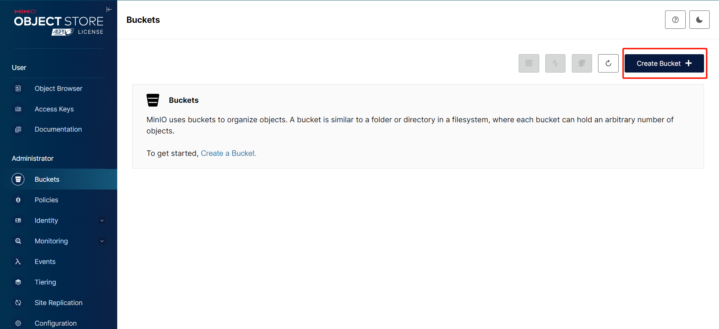Click the Policies shield icon

click(x=18, y=200)
